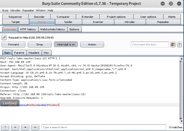Click the Accept-Language header line

coord(58,73)
